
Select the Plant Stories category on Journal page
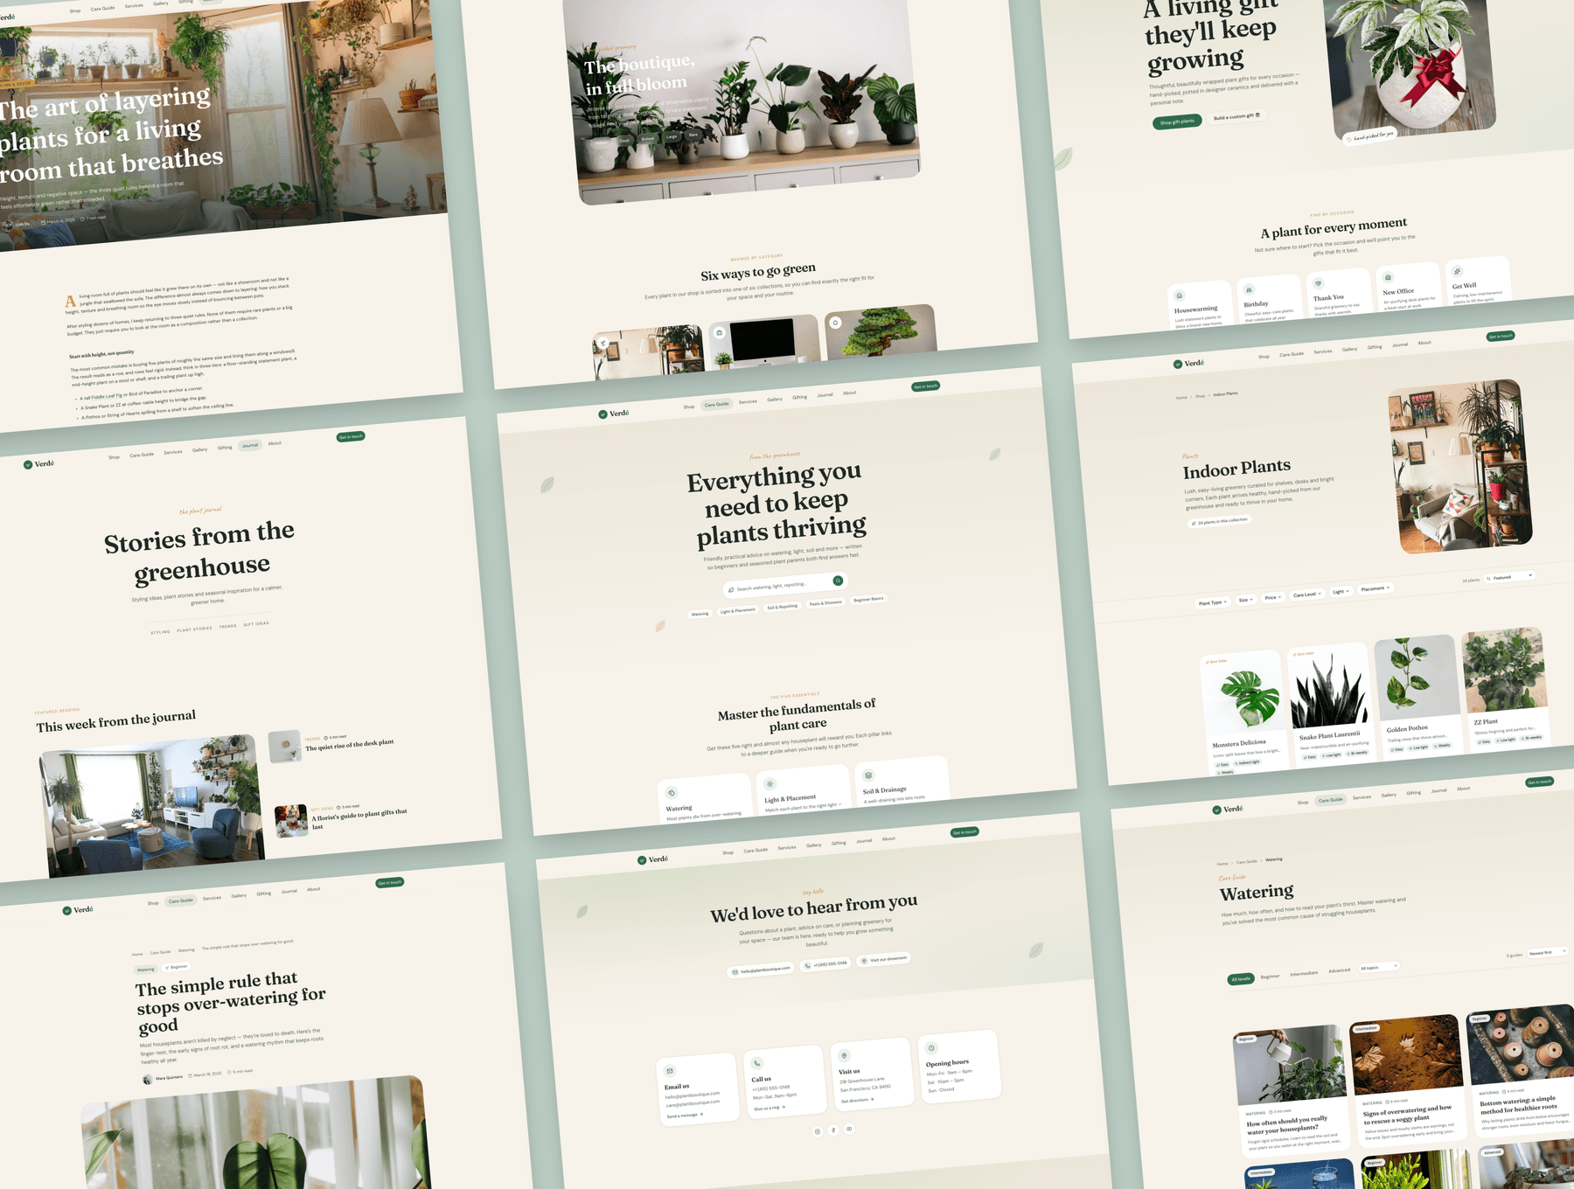click(x=194, y=629)
